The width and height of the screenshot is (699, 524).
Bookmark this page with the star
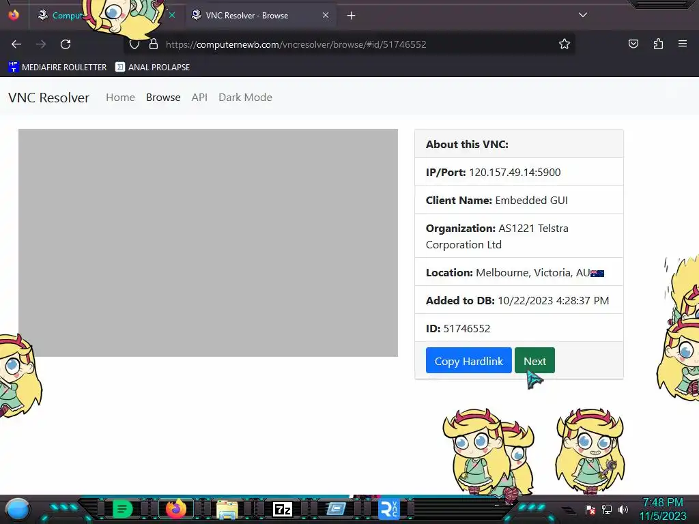click(x=565, y=44)
